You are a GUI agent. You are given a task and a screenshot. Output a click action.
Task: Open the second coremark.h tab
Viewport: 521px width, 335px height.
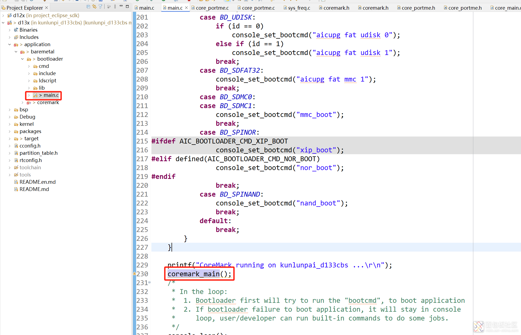[373, 8]
